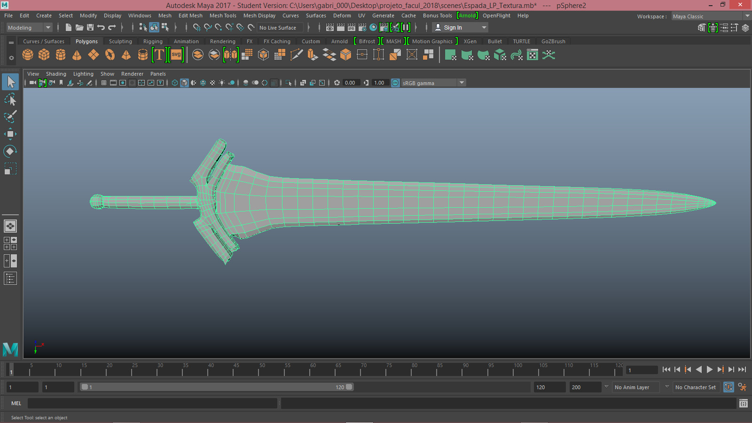Open the menu set dropdown showing Modeling
This screenshot has height=423, width=752.
[48, 27]
